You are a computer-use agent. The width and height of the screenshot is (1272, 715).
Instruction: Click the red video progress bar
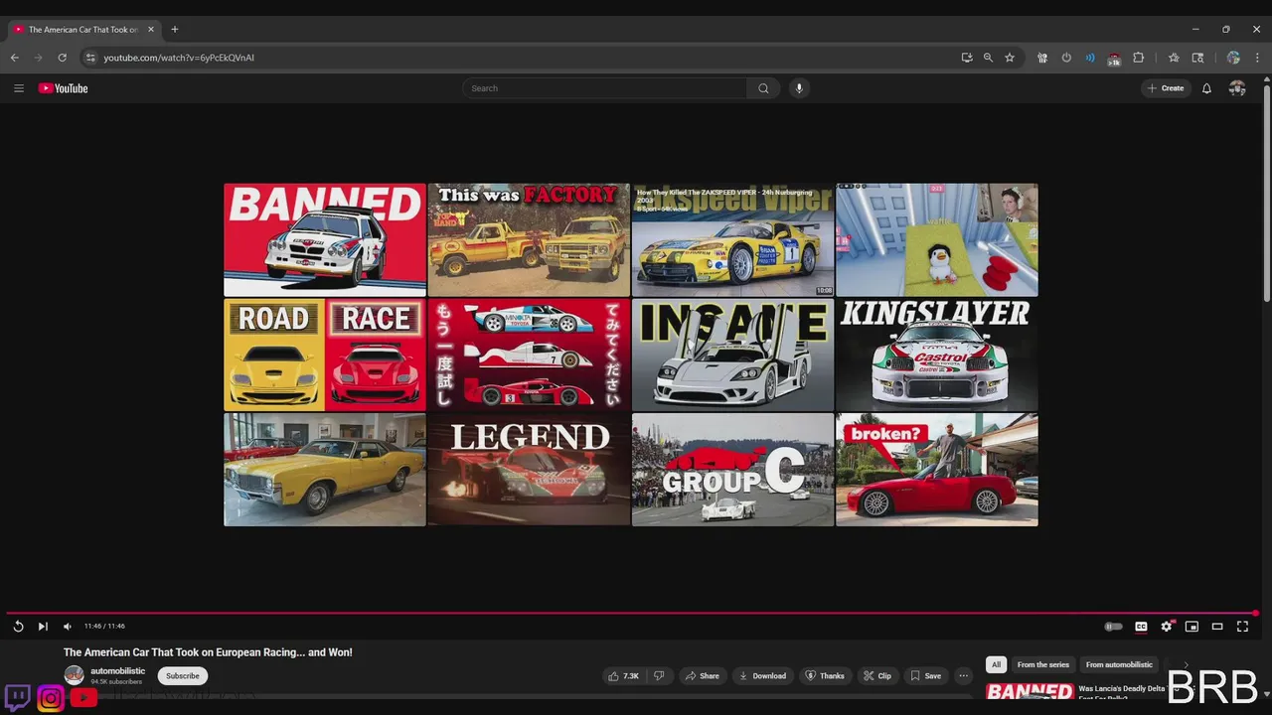tap(632, 613)
